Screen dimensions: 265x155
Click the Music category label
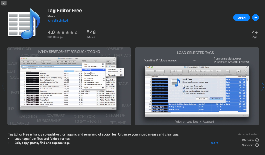(x=52, y=16)
